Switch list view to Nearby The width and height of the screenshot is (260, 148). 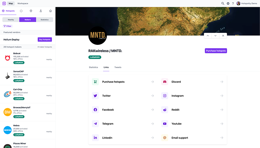pos(11,20)
